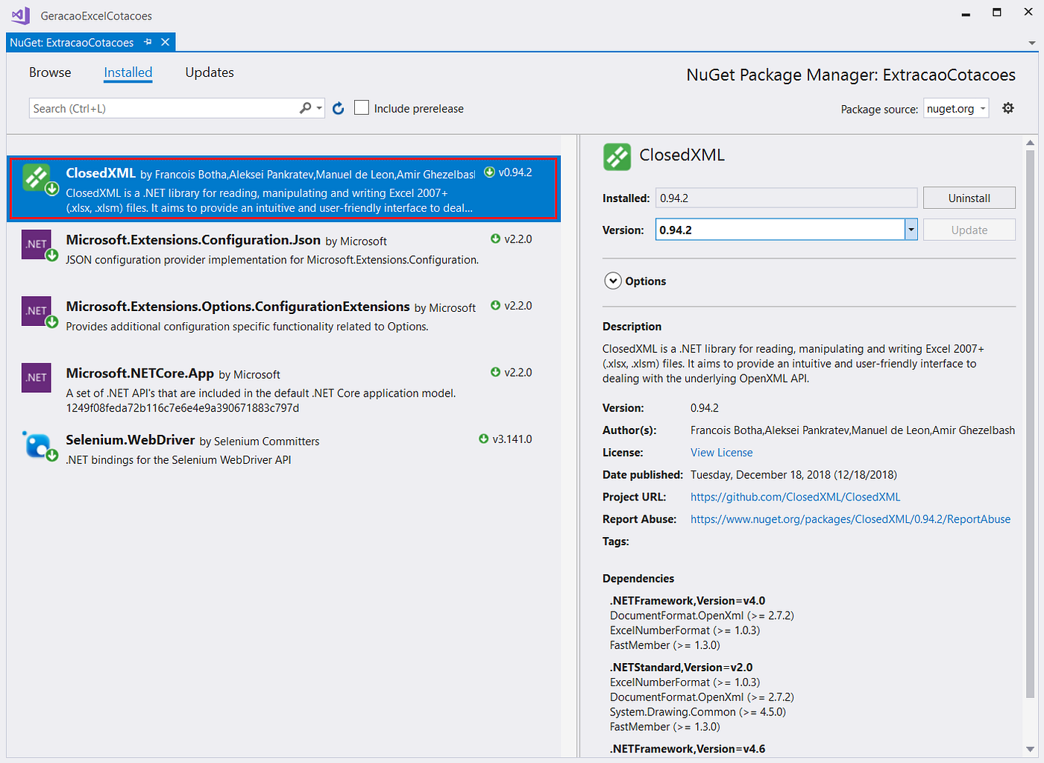Close the NuGet: ExtracaoCotacoes tab
The height and width of the screenshot is (763, 1044).
[x=166, y=43]
